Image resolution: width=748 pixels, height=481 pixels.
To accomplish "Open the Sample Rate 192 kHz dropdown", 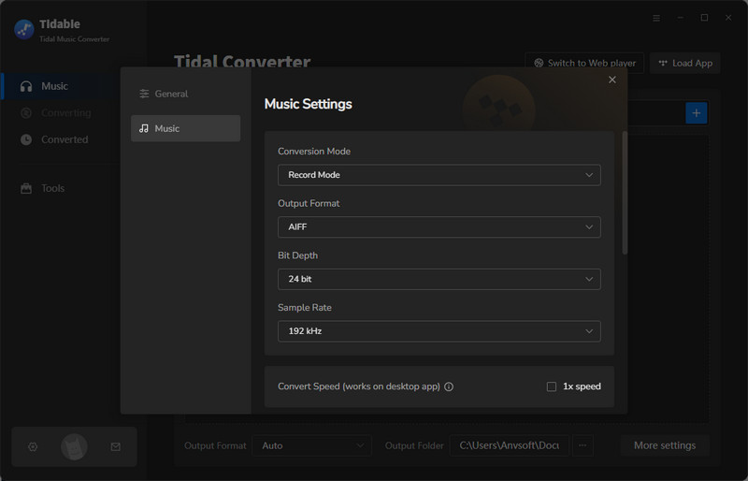I will pyautogui.click(x=439, y=331).
